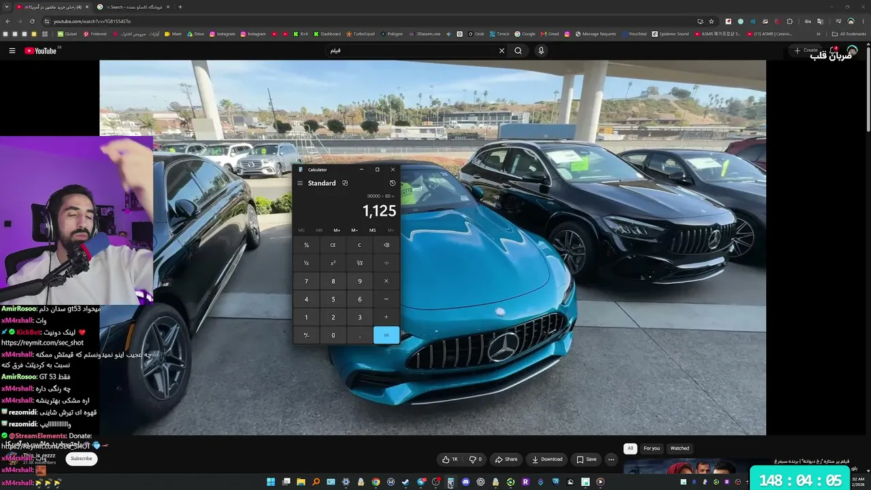Screen dimensions: 871x490
Task: Click the C clear key in Calculator
Action: coord(359,245)
